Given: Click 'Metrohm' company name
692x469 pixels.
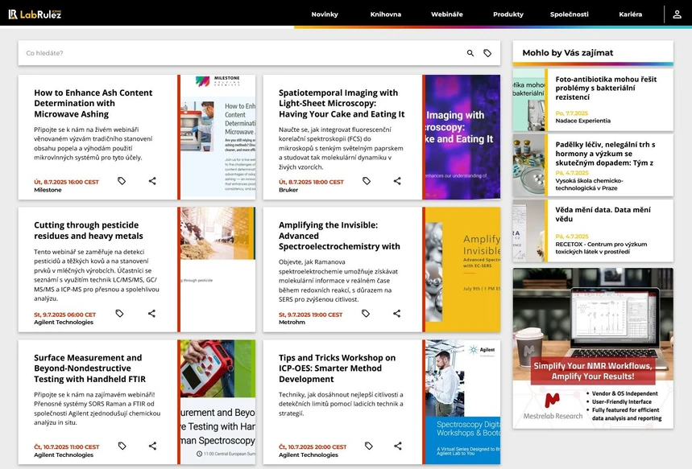Looking at the screenshot, I should (292, 323).
